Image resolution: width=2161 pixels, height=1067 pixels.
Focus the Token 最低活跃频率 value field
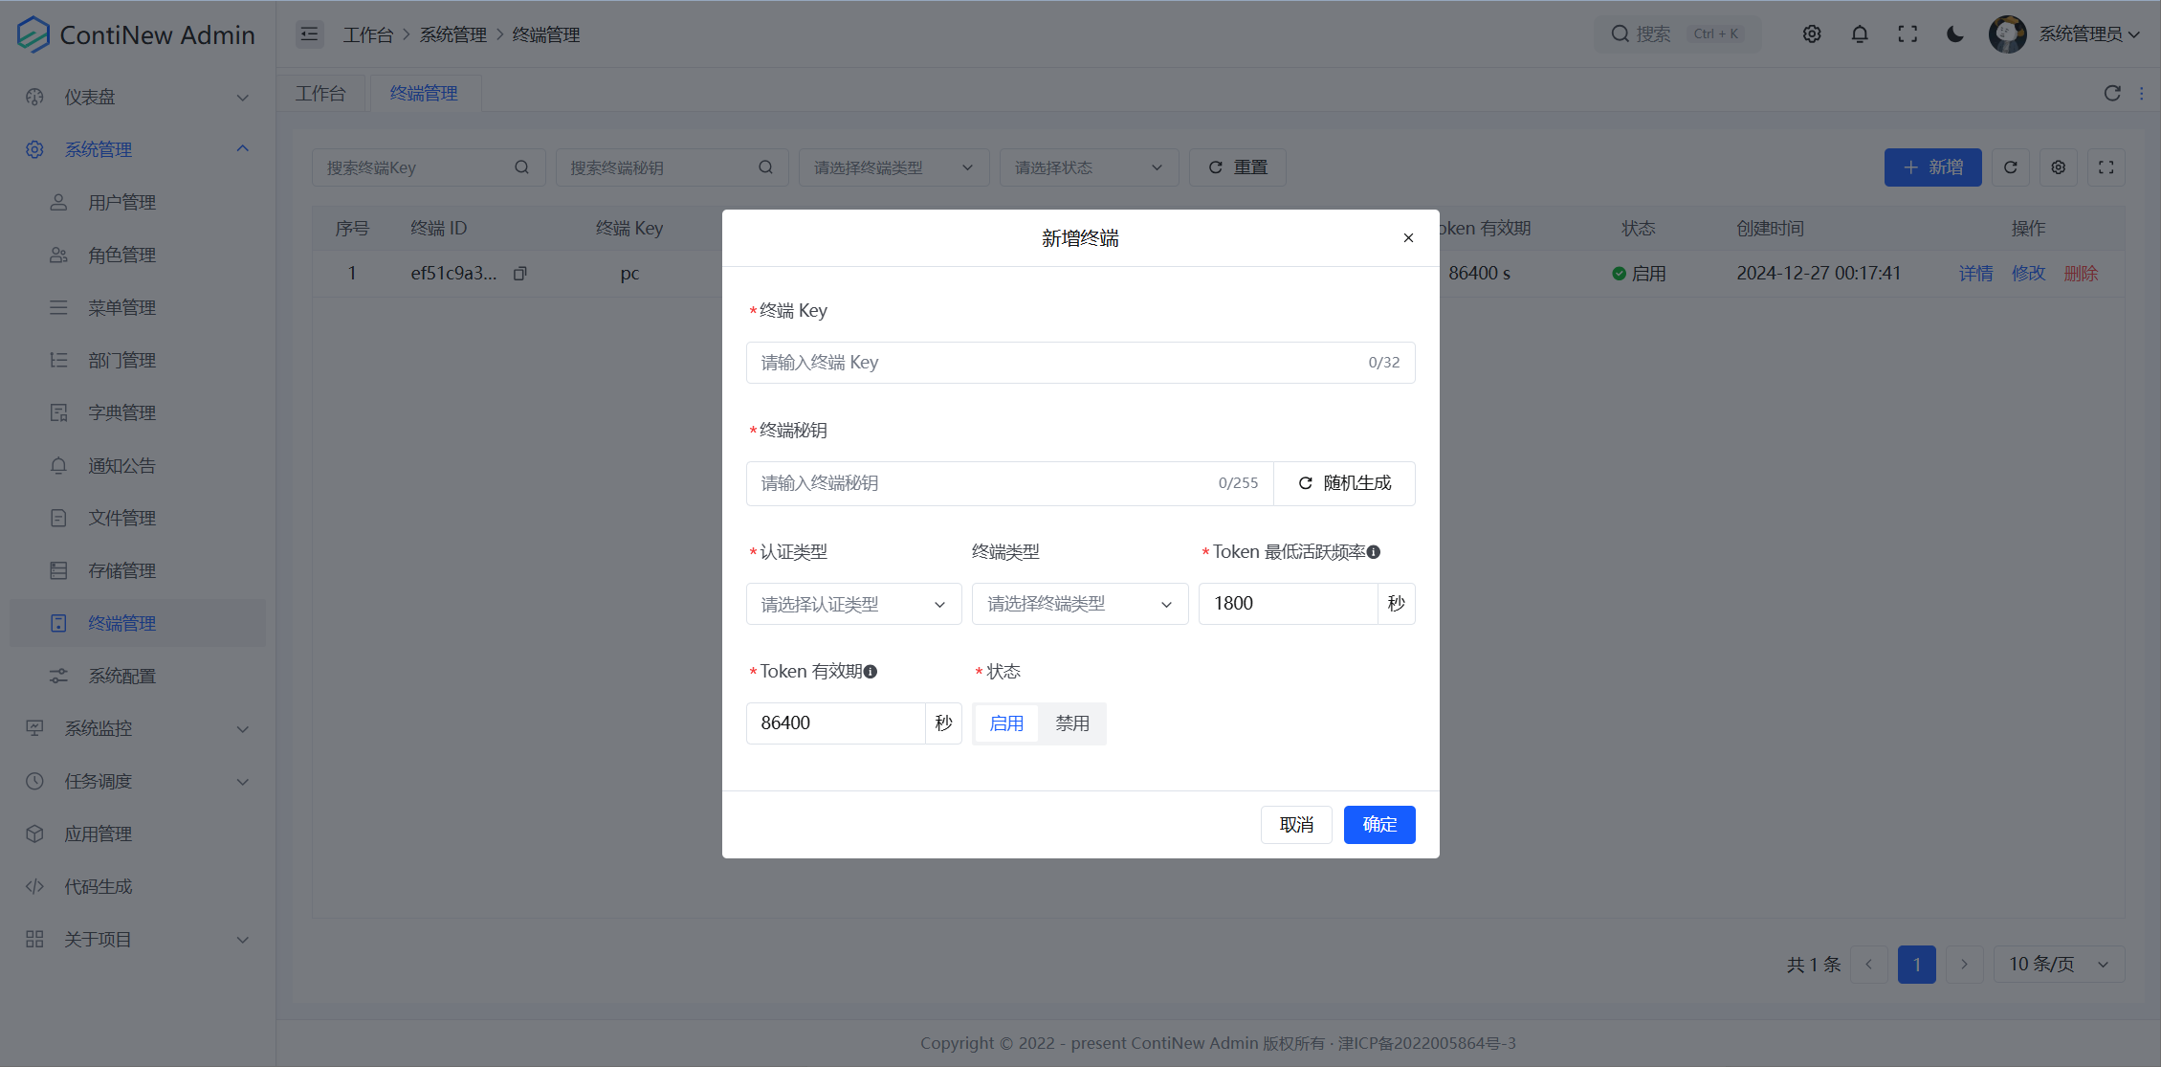tap(1288, 604)
